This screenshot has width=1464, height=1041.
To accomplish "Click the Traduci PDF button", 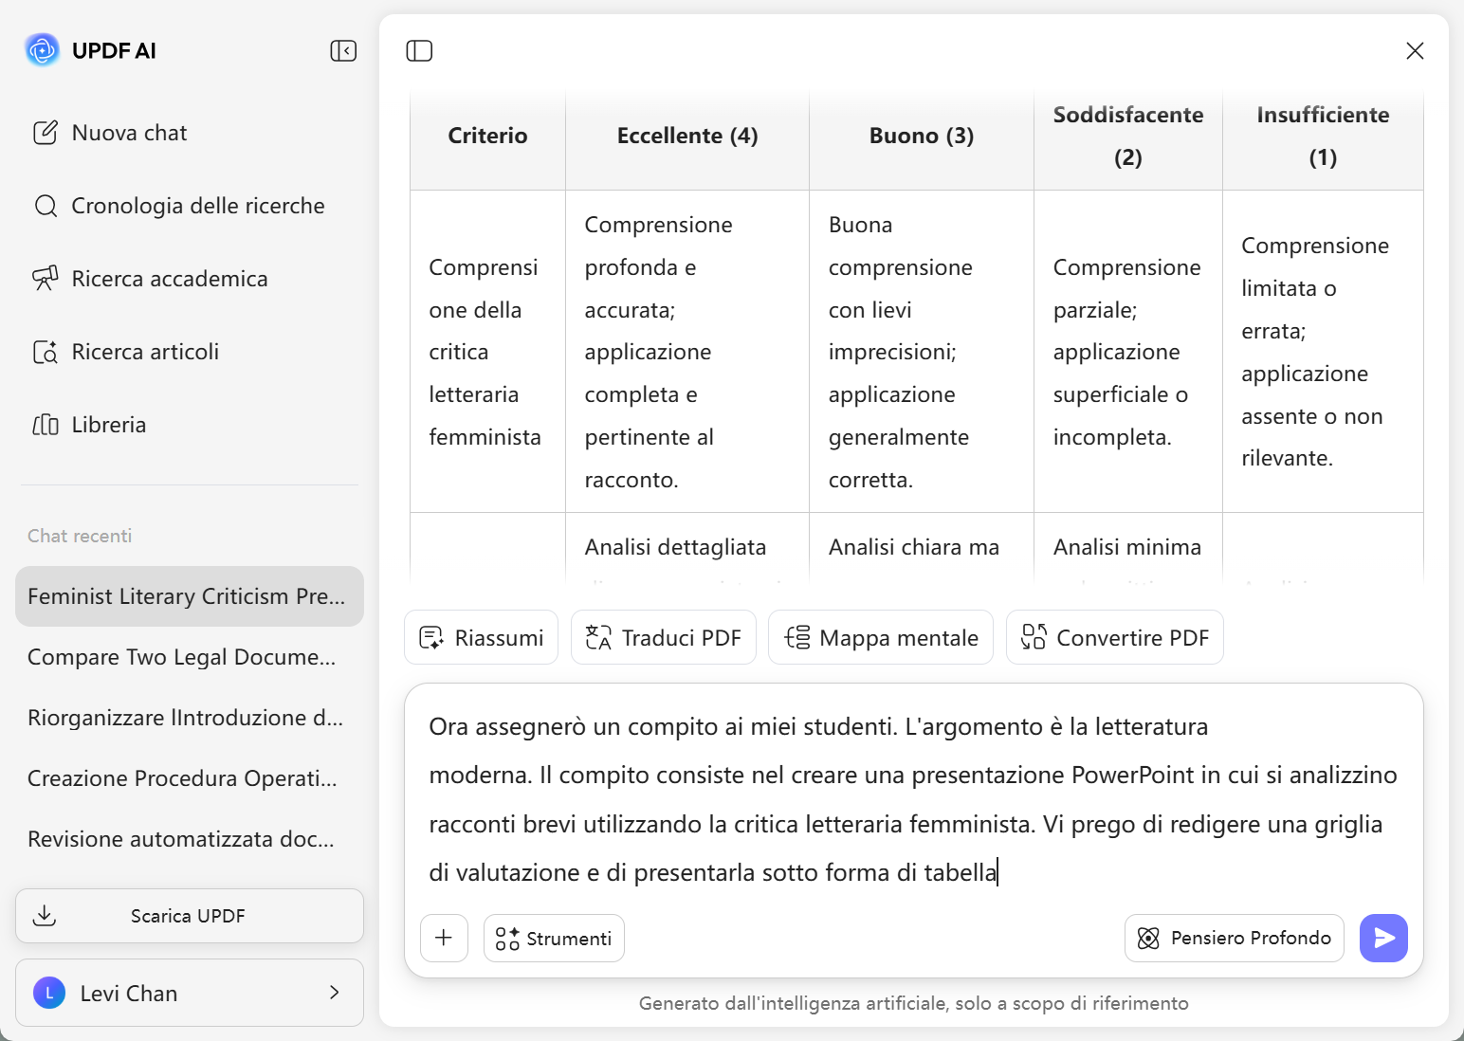I will [663, 637].
